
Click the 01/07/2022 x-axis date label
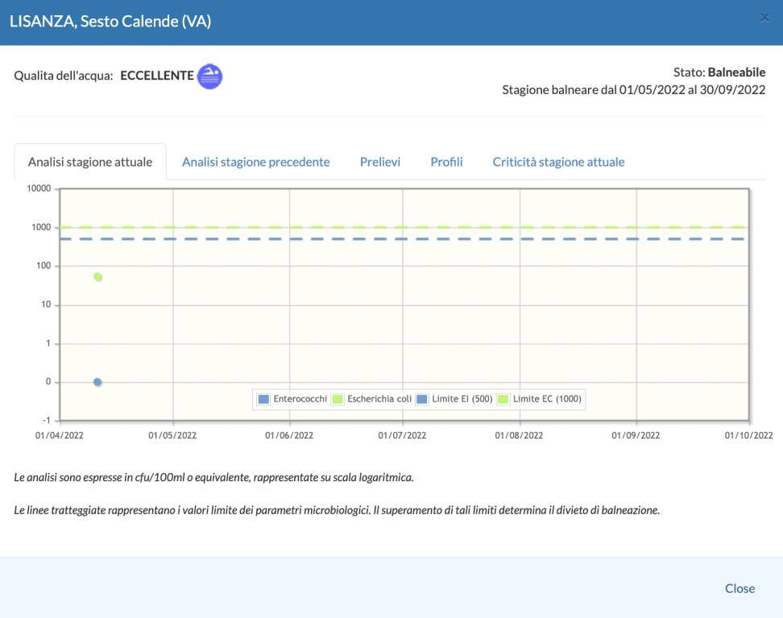coord(403,435)
